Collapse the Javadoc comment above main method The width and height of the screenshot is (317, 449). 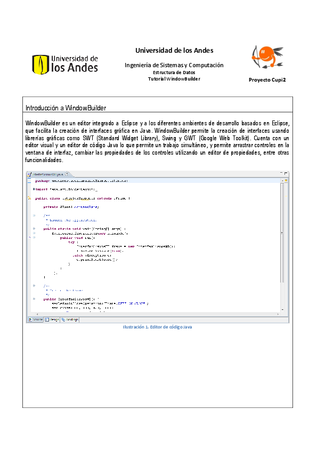pyautogui.click(x=34, y=215)
